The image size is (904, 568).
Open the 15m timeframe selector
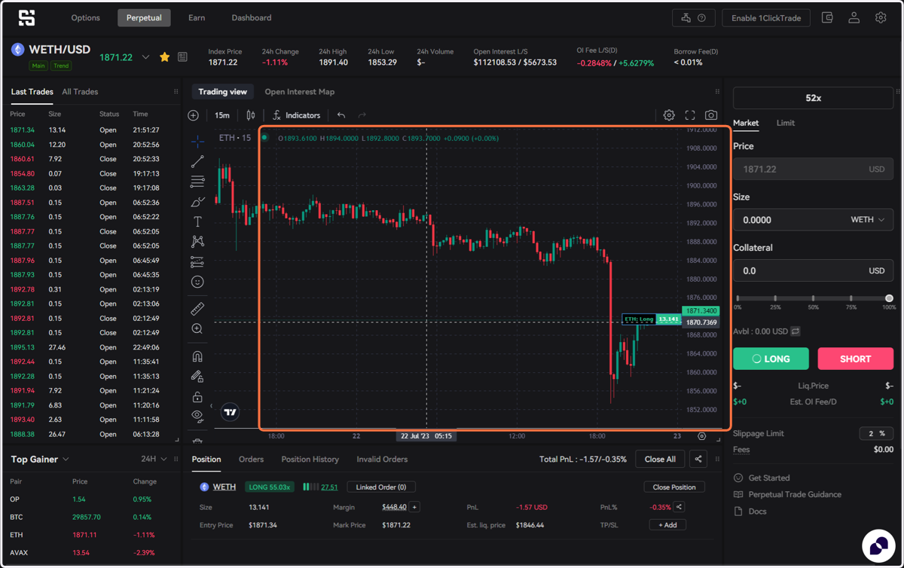coord(222,115)
